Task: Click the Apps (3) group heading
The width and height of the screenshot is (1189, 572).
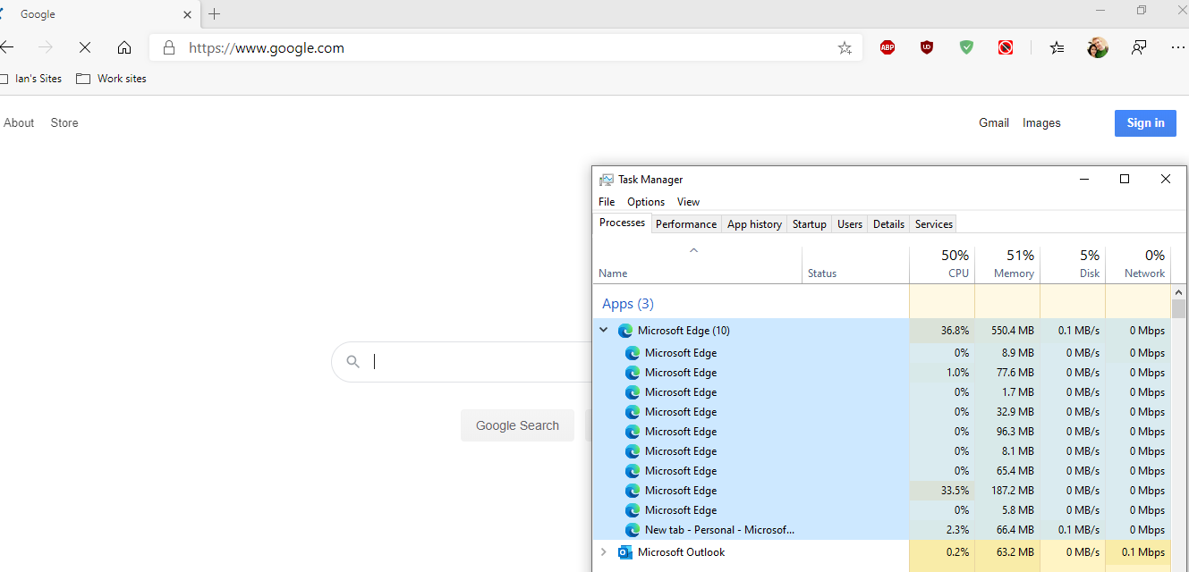Action: coord(627,304)
